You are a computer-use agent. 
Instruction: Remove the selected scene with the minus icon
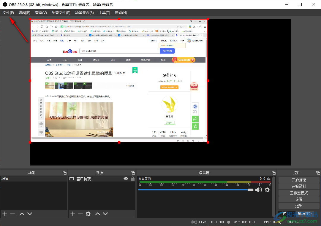tap(12, 214)
